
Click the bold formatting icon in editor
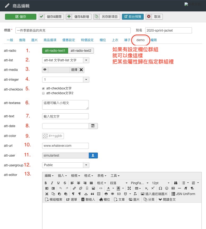point(46,183)
